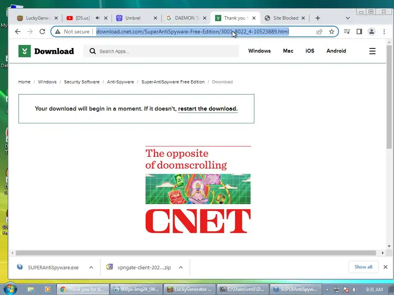
Task: Click the horizontal page scrollbar
Action: [x=196, y=253]
